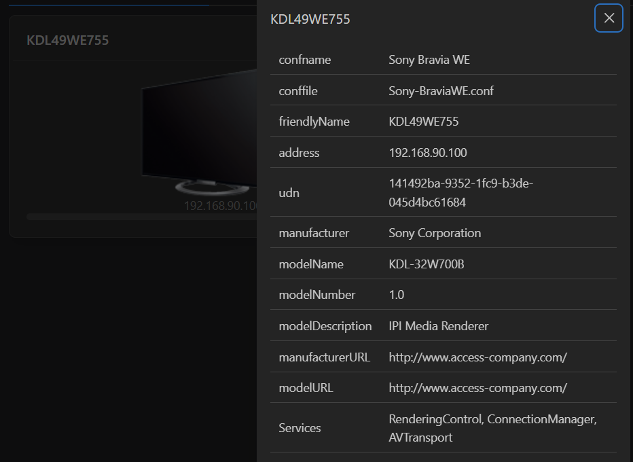Select the modelNumber value 1.0
Viewport: 633px width, 462px height.
pos(396,295)
